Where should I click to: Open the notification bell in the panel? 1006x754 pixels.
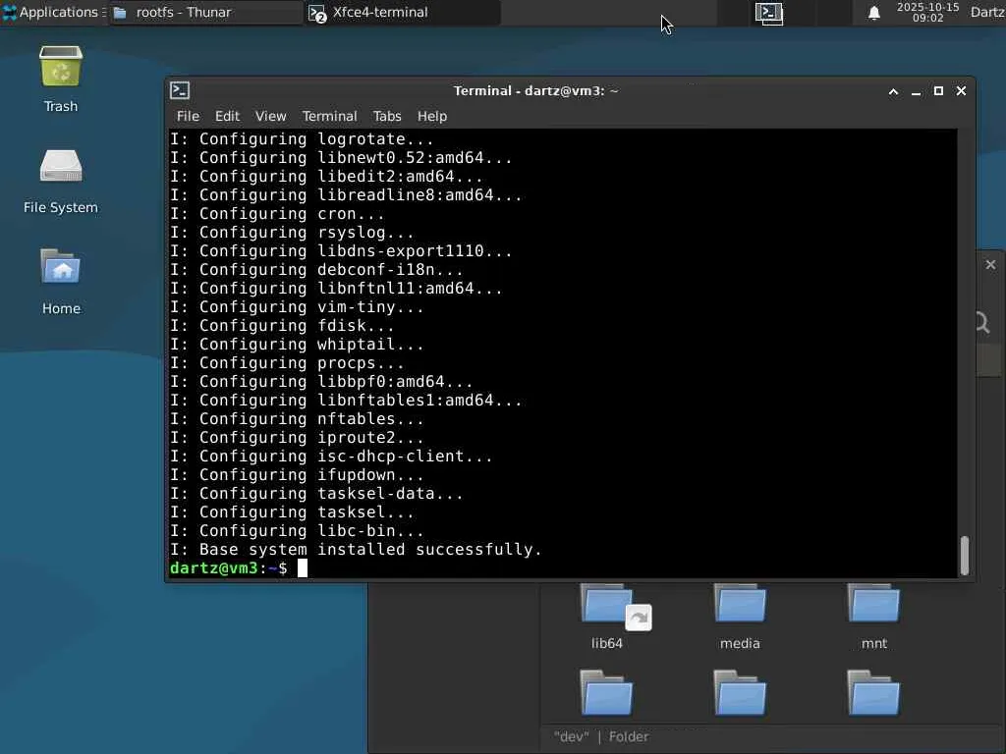(873, 13)
